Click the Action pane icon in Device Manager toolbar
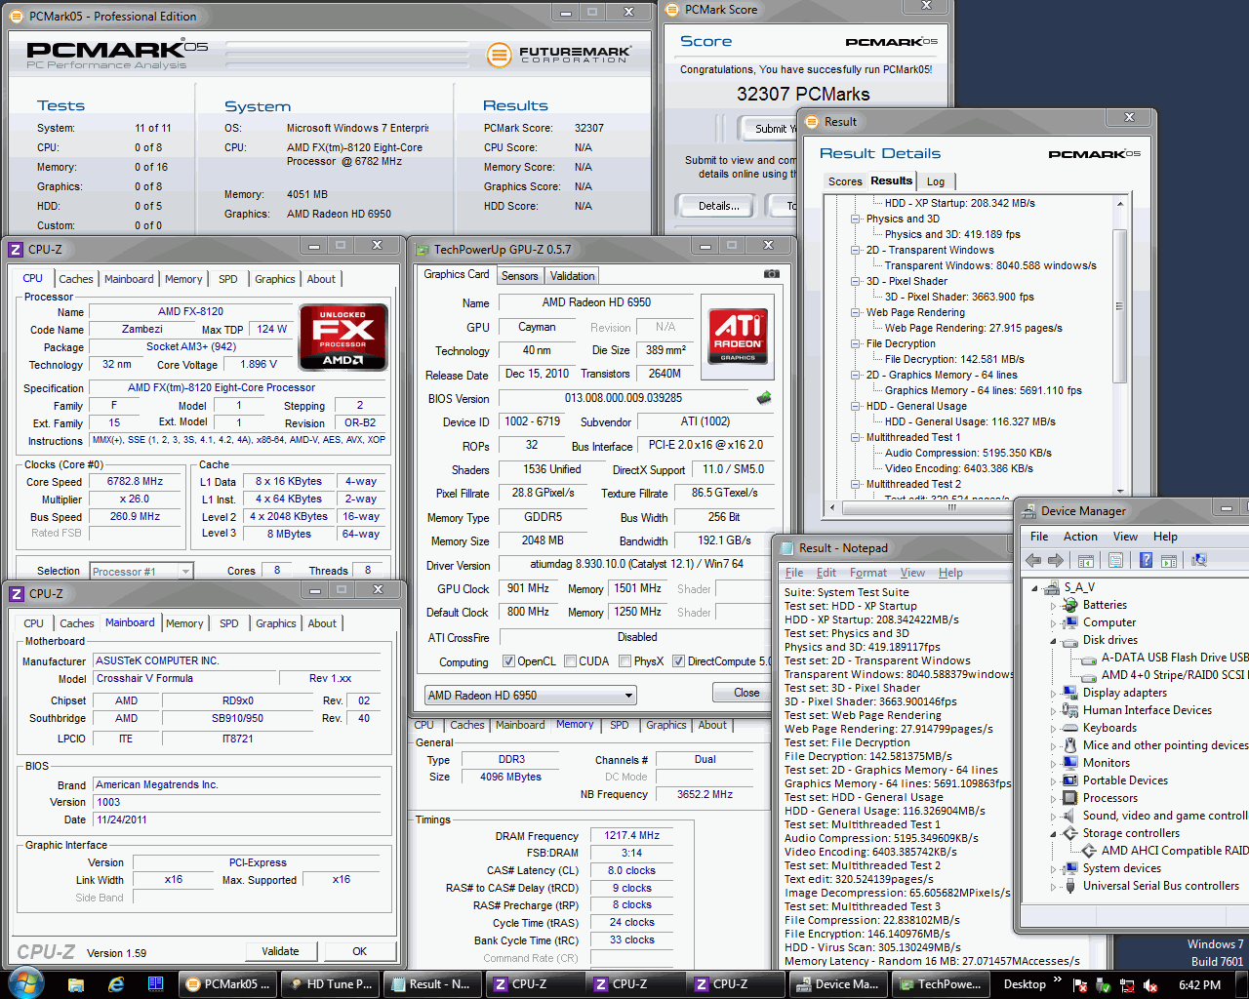The width and height of the screenshot is (1249, 999). pos(1169,560)
